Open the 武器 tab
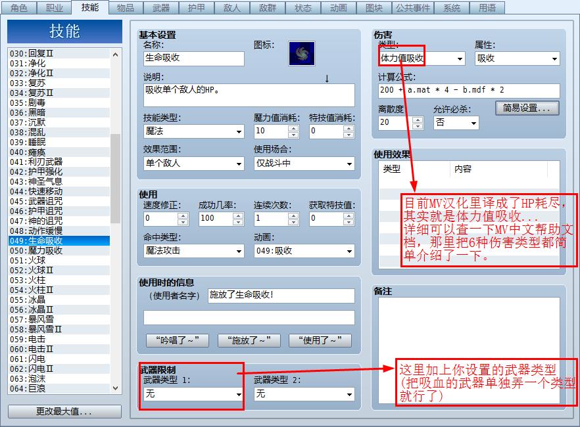 [x=161, y=8]
